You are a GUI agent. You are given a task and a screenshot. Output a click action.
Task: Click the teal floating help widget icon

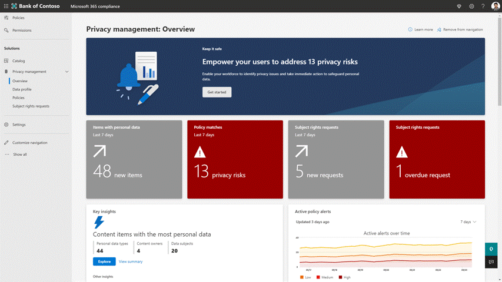tap(491, 249)
